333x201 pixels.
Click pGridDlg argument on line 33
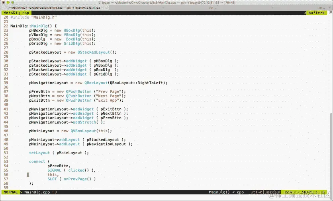tap(103, 74)
